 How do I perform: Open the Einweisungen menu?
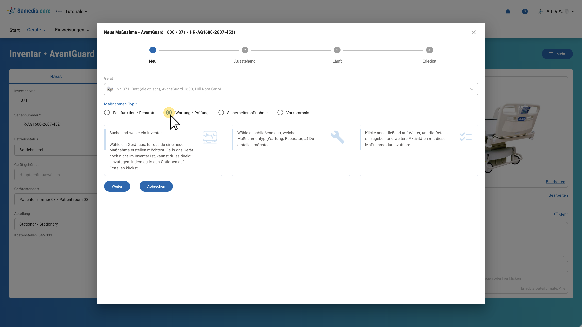pos(72,30)
